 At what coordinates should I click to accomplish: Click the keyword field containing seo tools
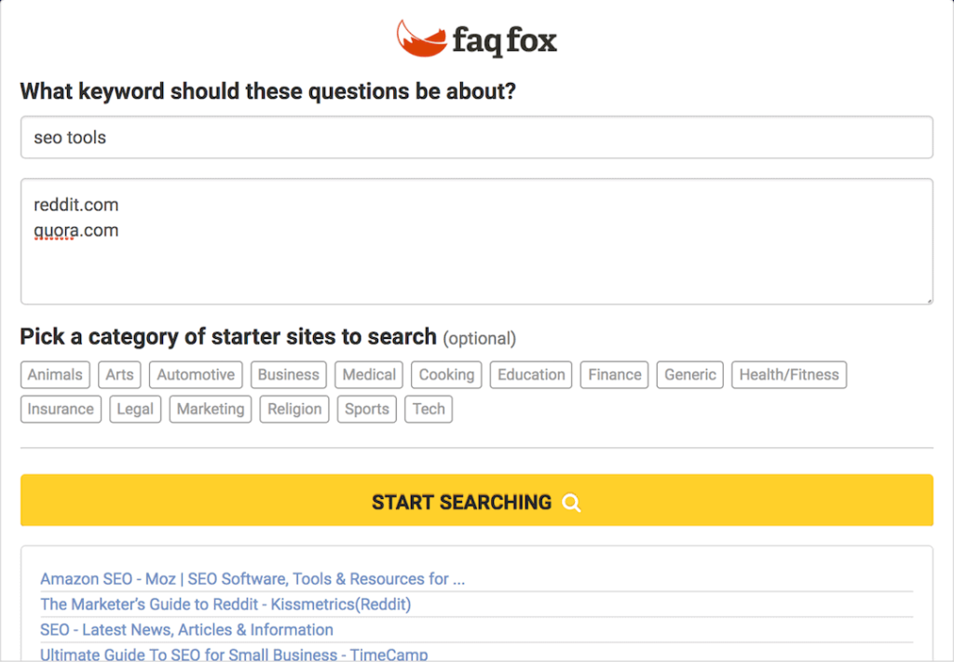point(476,138)
